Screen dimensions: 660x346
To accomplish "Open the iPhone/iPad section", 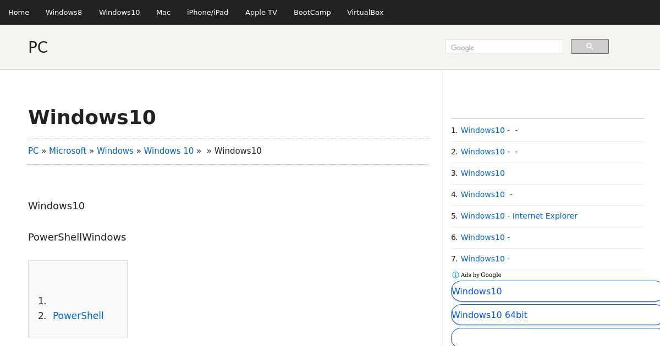I will pos(207,12).
